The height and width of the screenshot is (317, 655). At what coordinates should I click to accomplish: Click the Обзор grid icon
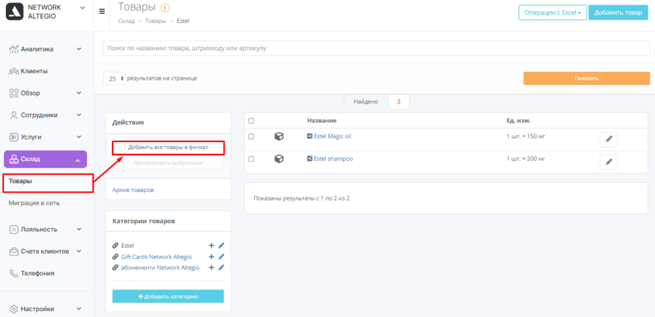[14, 93]
